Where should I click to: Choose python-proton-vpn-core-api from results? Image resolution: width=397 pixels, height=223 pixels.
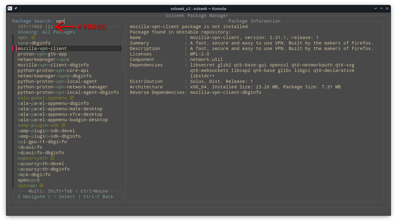point(53,70)
